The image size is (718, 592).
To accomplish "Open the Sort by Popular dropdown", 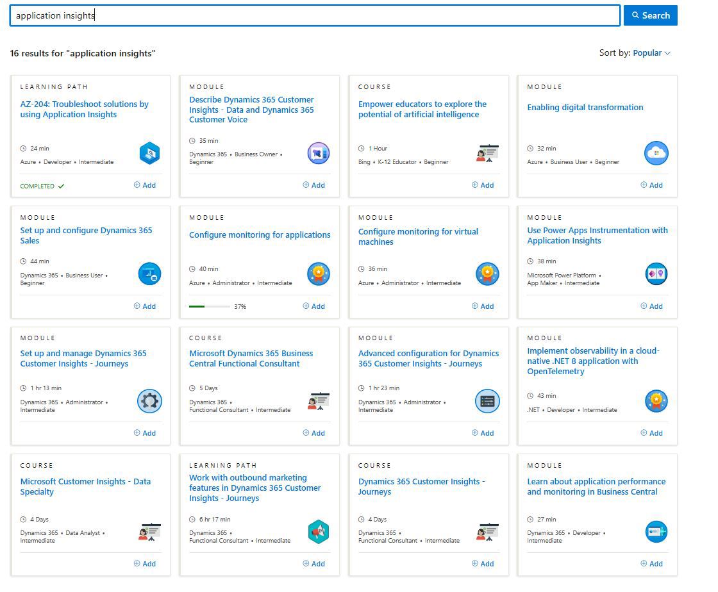I will [x=651, y=53].
